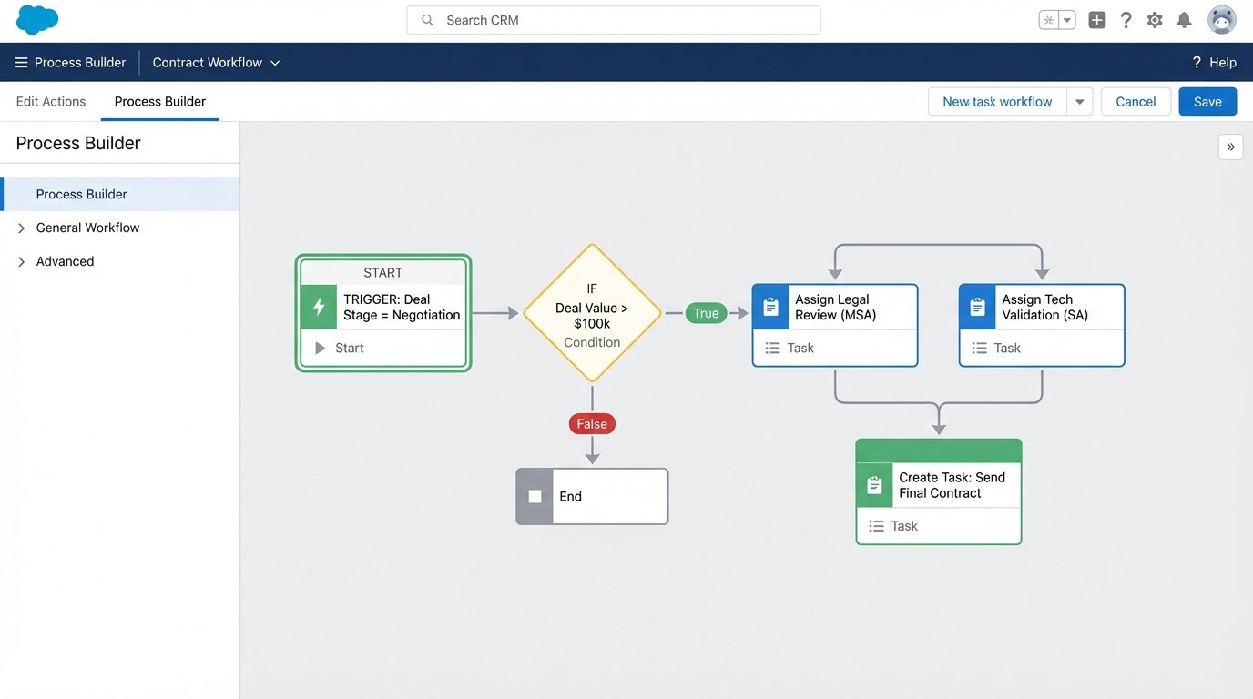Toggle the False condition badge
This screenshot has height=699, width=1253.
coord(591,423)
